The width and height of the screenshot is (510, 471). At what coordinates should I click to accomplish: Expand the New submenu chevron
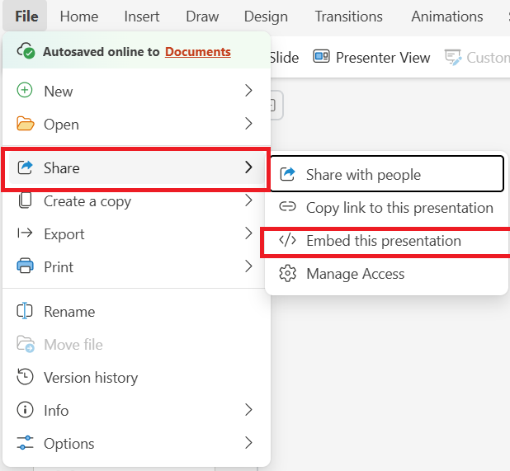click(x=248, y=91)
